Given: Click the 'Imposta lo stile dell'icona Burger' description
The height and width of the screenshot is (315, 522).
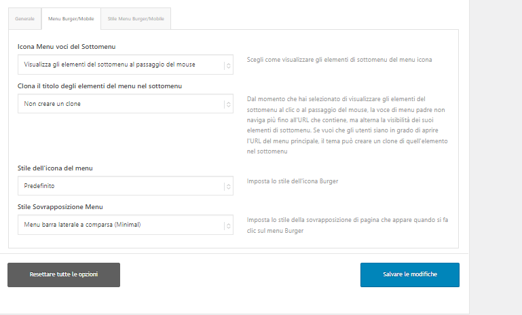Looking at the screenshot, I should point(293,181).
